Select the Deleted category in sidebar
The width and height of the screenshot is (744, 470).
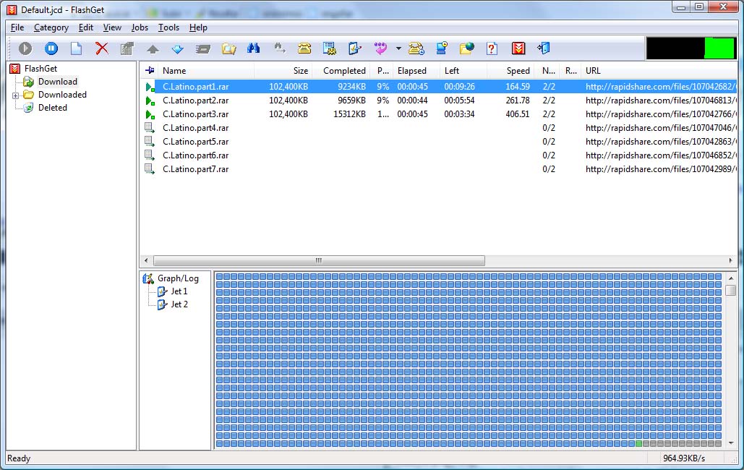[x=52, y=108]
